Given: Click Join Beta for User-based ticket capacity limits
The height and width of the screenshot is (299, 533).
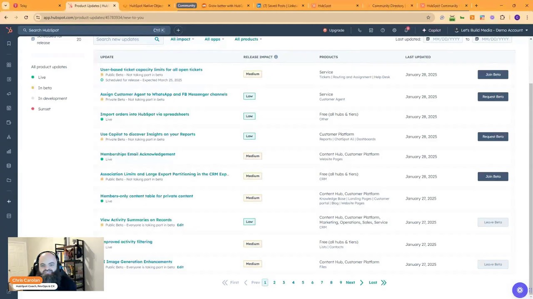Looking at the screenshot, I should tap(493, 75).
